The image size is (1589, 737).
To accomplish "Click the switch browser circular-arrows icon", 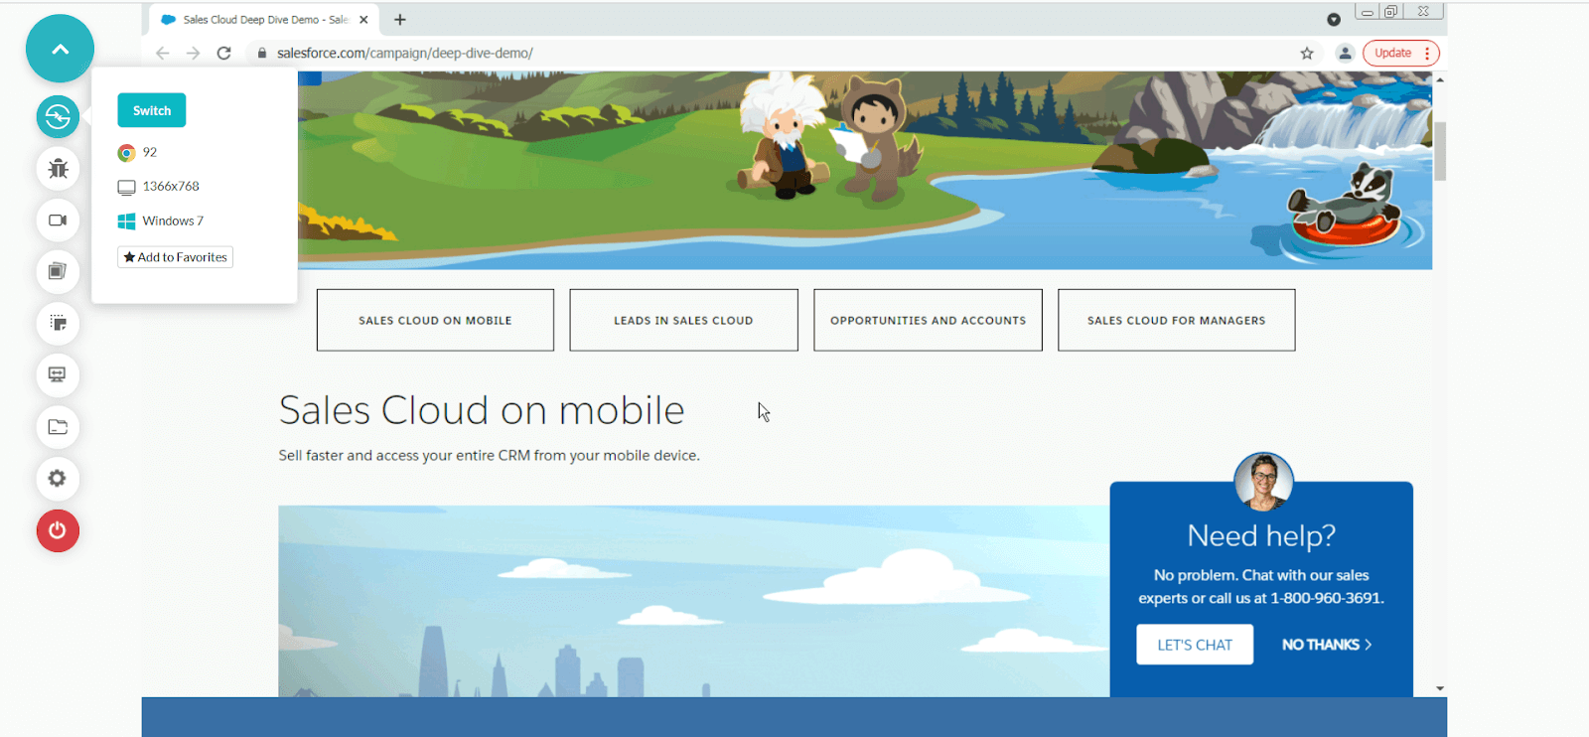I will pyautogui.click(x=58, y=116).
